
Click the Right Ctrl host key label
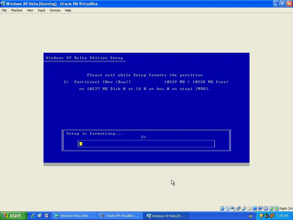click(x=286, y=209)
